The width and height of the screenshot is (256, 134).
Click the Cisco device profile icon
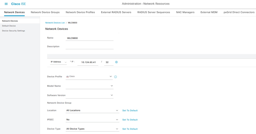pos(67,76)
